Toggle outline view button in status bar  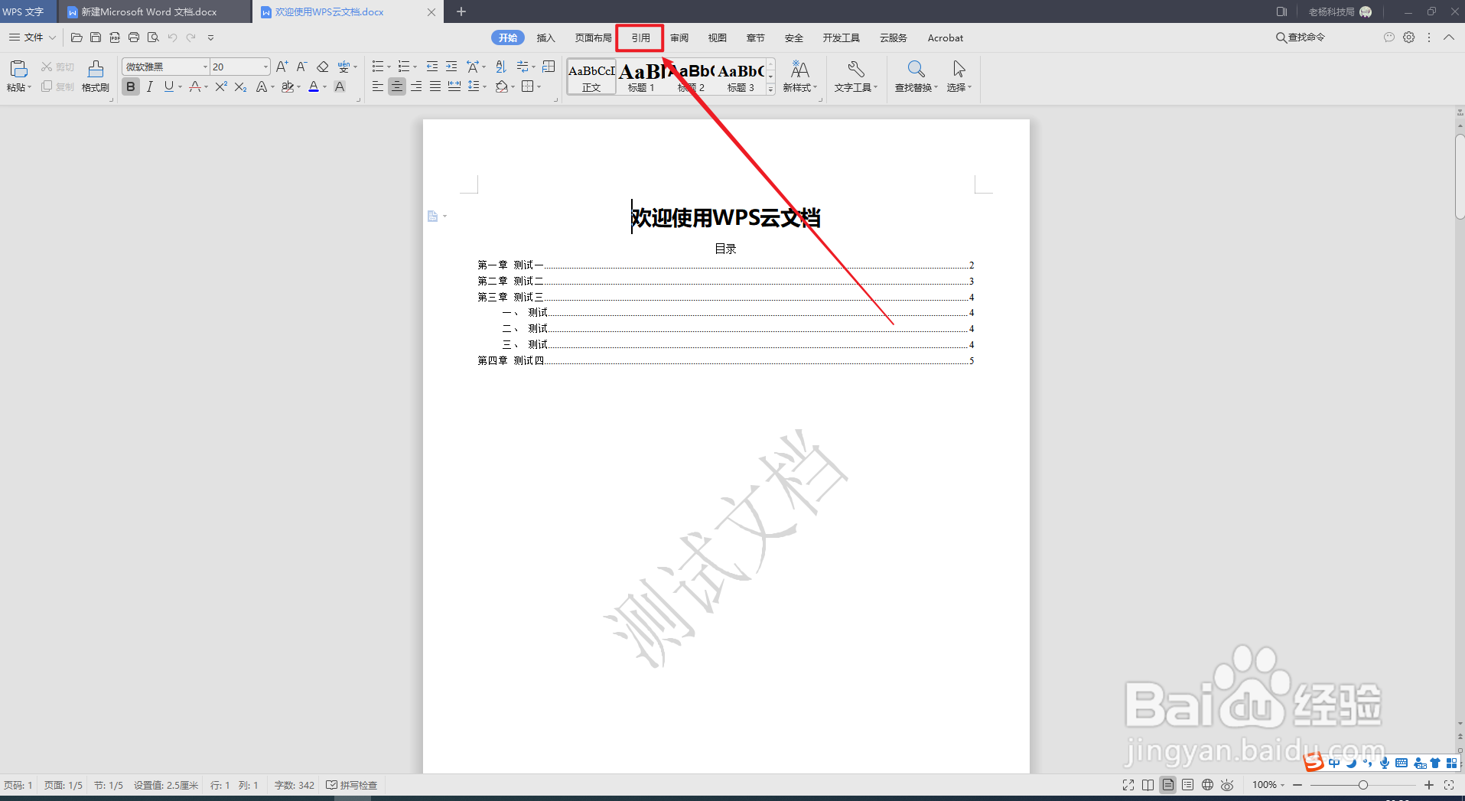pos(1188,785)
